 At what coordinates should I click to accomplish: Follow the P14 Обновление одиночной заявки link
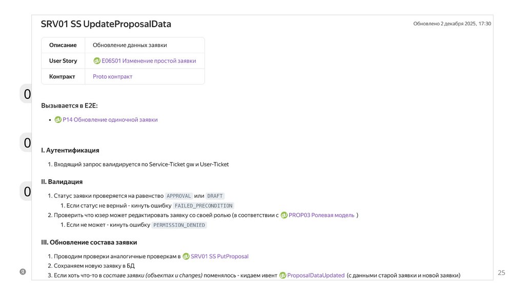coord(110,120)
